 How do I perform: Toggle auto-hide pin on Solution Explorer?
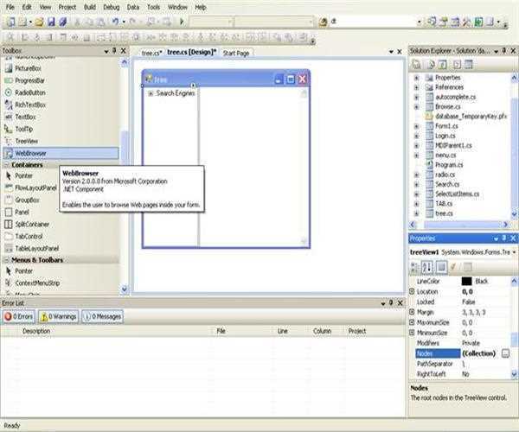click(504, 51)
